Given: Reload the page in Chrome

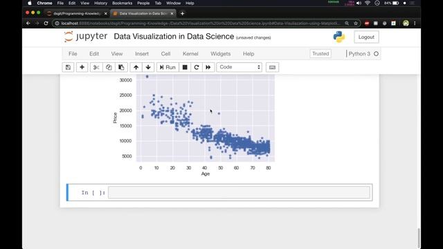Looking at the screenshot, I should (46, 23).
